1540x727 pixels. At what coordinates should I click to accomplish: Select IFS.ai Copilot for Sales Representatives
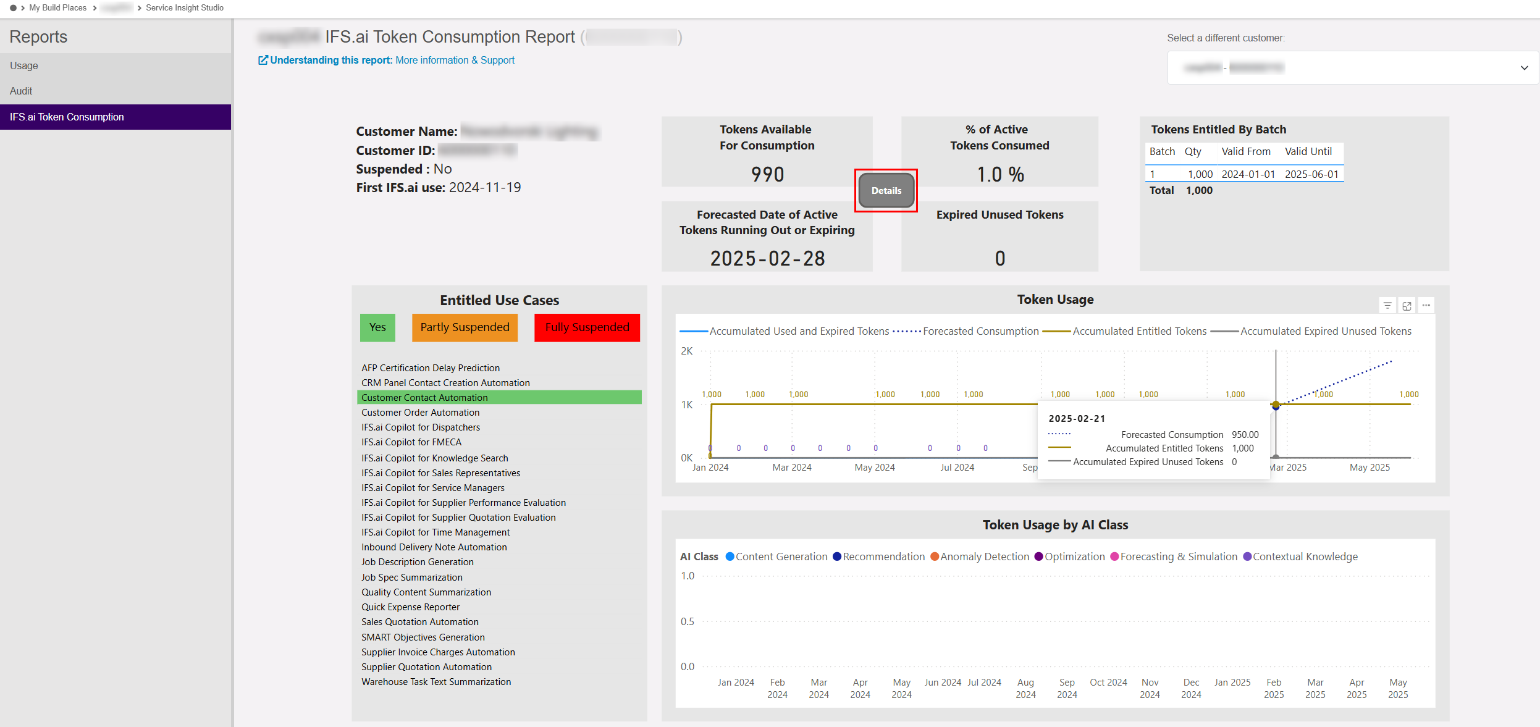point(441,473)
